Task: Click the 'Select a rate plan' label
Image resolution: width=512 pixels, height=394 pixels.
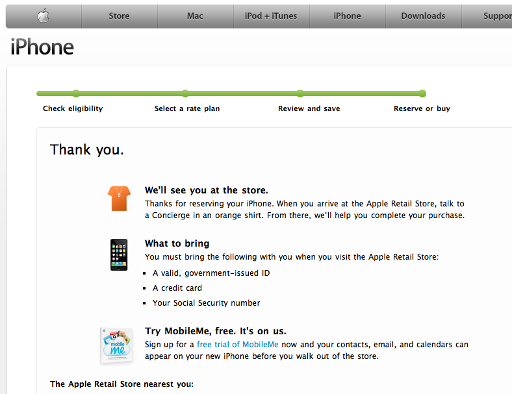Action: click(x=187, y=108)
